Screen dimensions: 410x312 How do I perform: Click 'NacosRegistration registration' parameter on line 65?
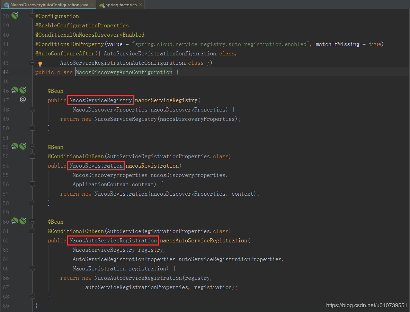point(119,269)
